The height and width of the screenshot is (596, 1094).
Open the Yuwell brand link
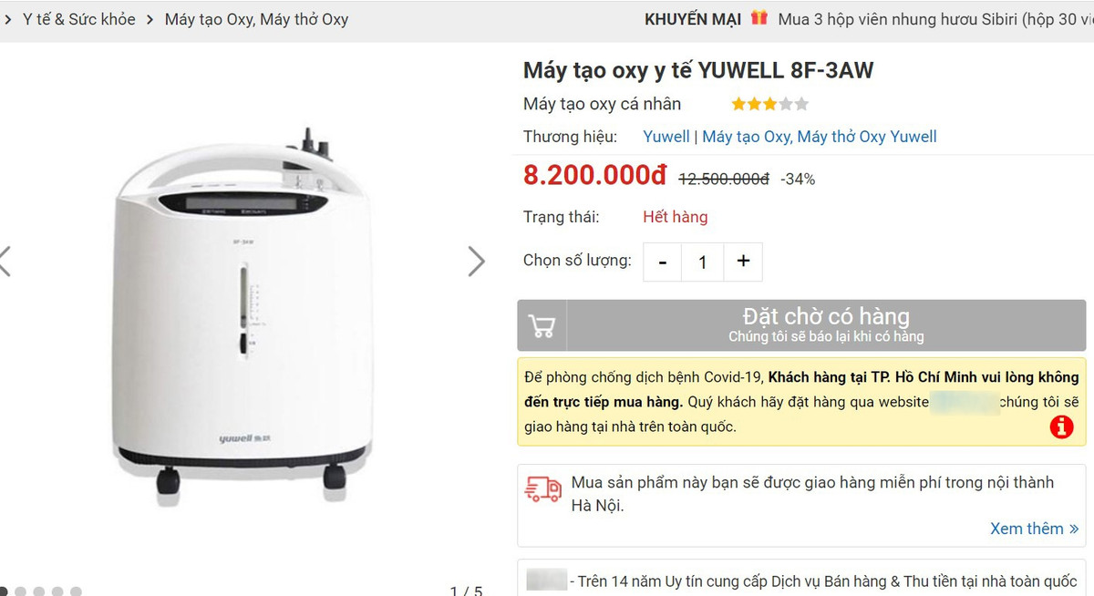tap(666, 137)
